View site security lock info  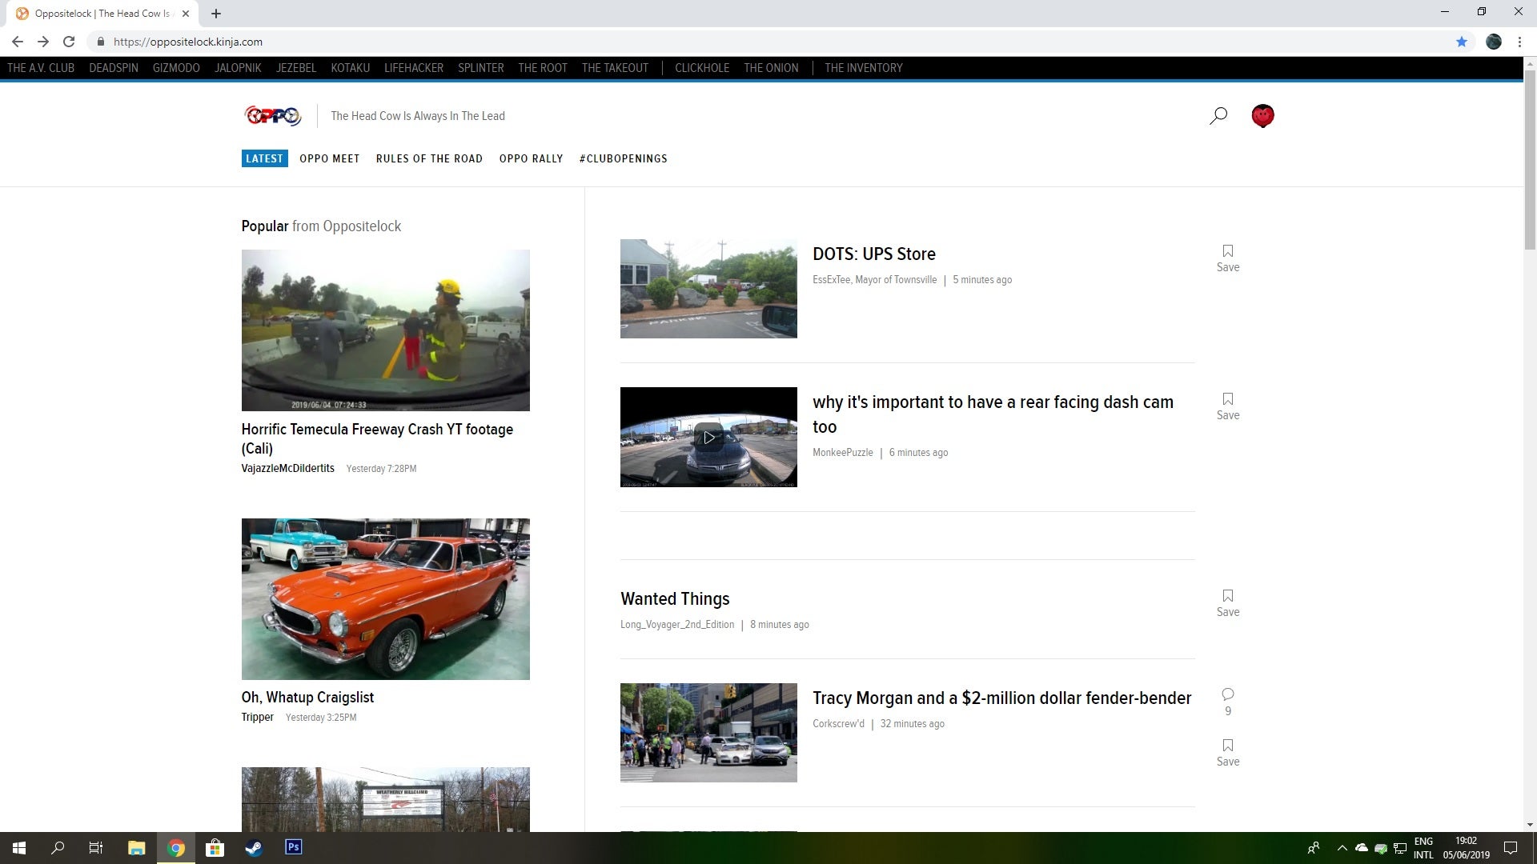coord(100,42)
